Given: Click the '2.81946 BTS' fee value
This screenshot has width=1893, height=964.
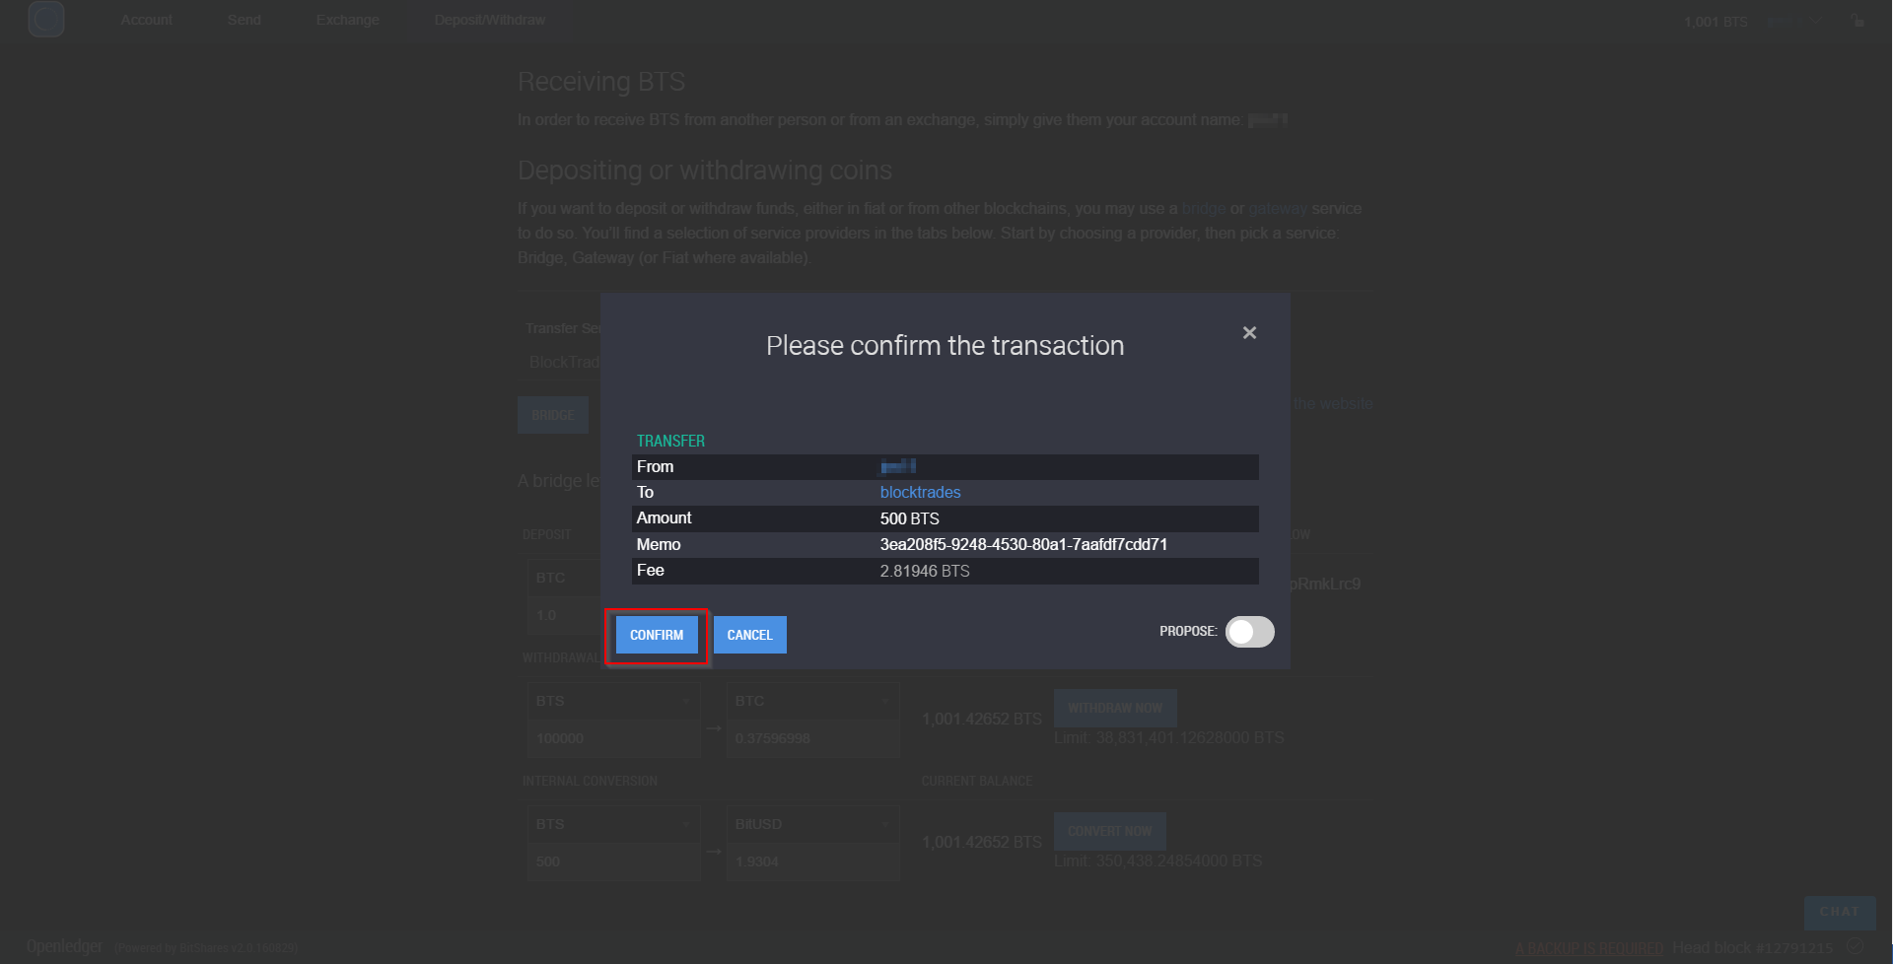Looking at the screenshot, I should point(925,571).
